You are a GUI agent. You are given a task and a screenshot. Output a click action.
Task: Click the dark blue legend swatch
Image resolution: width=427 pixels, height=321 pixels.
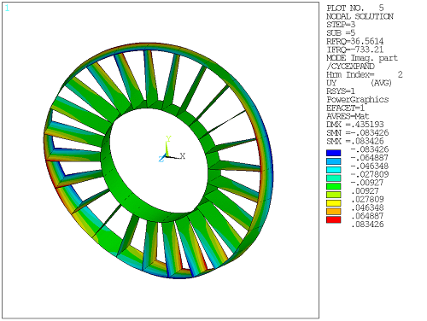click(x=333, y=153)
